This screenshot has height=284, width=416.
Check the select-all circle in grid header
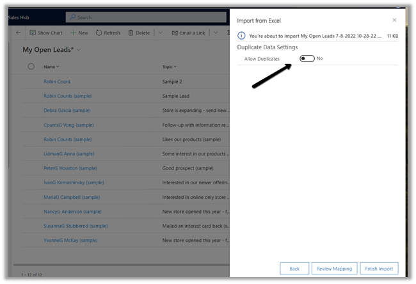(x=31, y=67)
